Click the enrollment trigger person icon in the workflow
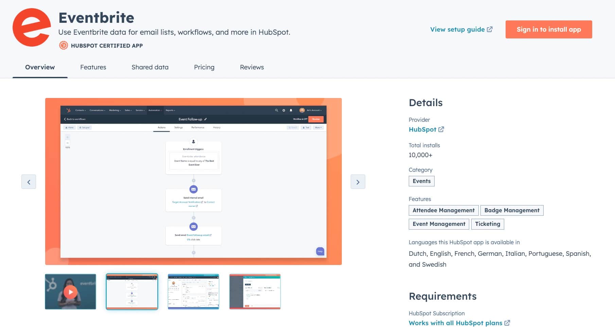This screenshot has height=332, width=615. pyautogui.click(x=193, y=142)
